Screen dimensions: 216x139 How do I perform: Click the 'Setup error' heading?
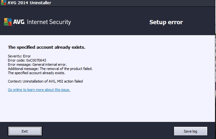tap(166, 22)
